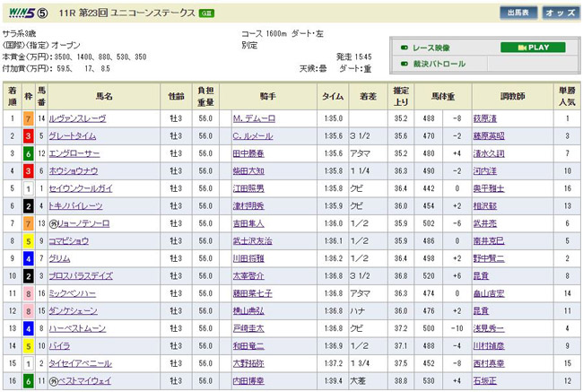Click the blue frame 4 box for グリム
Image resolution: width=583 pixels, height=392 pixels.
[29, 258]
